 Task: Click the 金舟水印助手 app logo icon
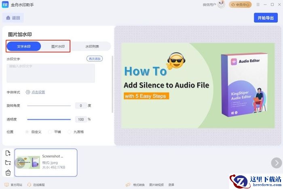pos(5,4)
